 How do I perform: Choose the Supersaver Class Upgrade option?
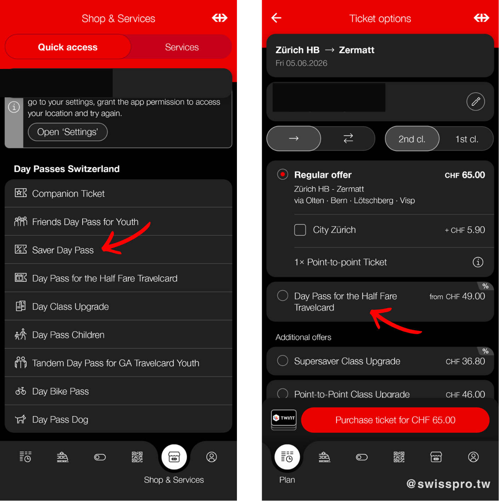[283, 361]
